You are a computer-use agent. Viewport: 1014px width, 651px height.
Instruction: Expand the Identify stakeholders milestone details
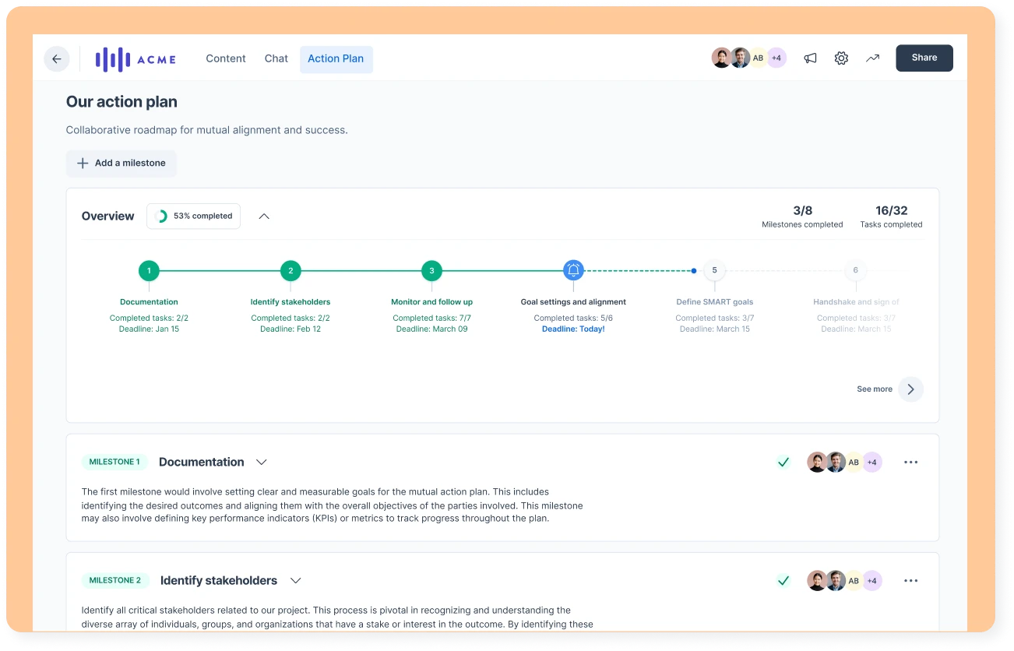pyautogui.click(x=295, y=580)
